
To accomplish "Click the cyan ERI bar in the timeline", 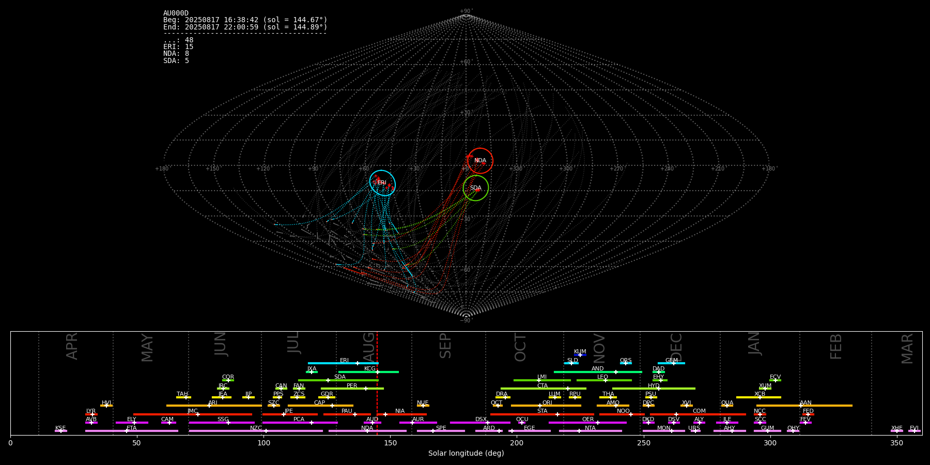I will pos(343,363).
